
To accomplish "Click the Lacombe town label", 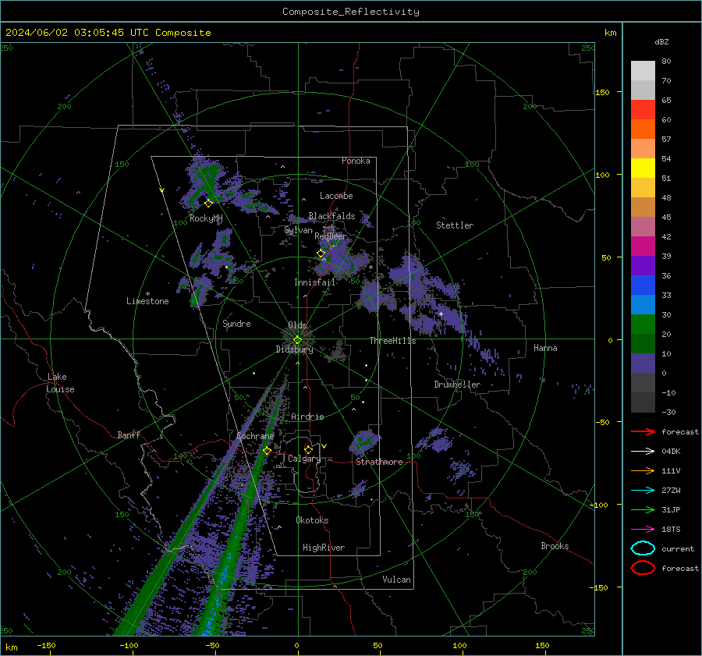I will click(336, 196).
